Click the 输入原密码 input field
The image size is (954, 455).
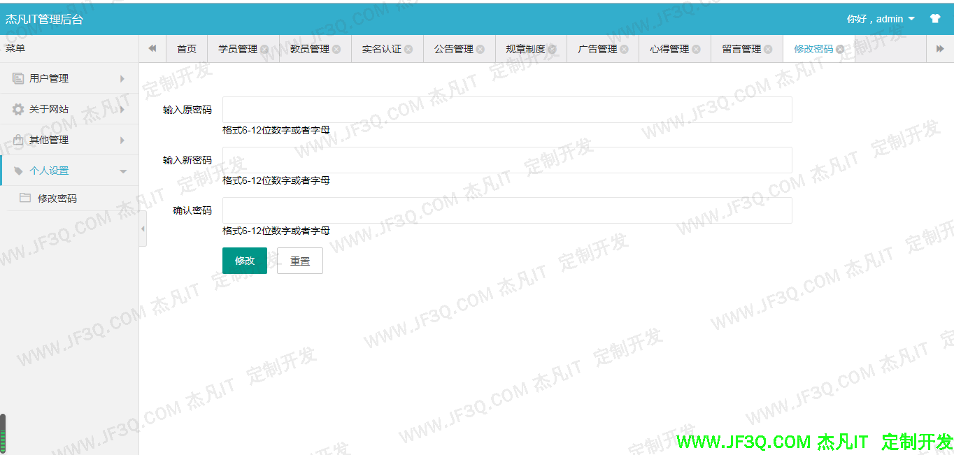click(506, 109)
